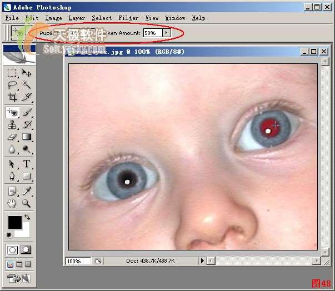The height and width of the screenshot is (291, 335).
Task: Click the 100% zoom field in status bar
Action: coord(78,260)
